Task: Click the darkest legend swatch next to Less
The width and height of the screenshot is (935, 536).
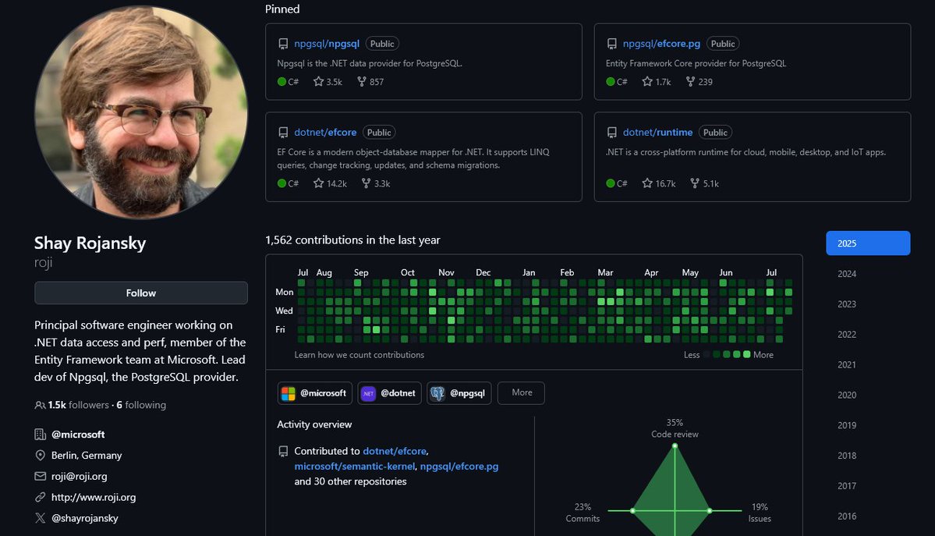Action: 707,354
